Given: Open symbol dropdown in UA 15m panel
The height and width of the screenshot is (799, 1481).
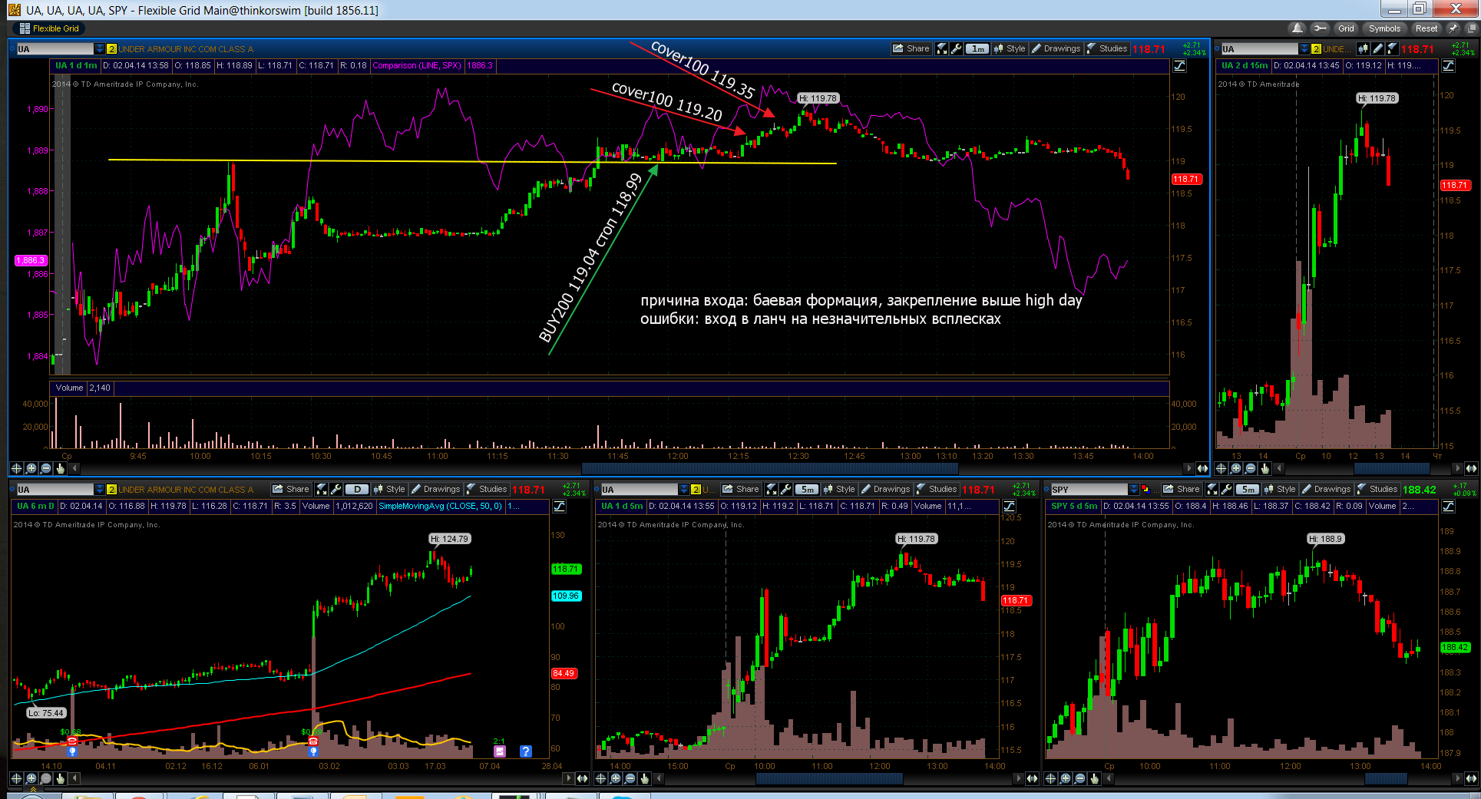Looking at the screenshot, I should point(1304,49).
